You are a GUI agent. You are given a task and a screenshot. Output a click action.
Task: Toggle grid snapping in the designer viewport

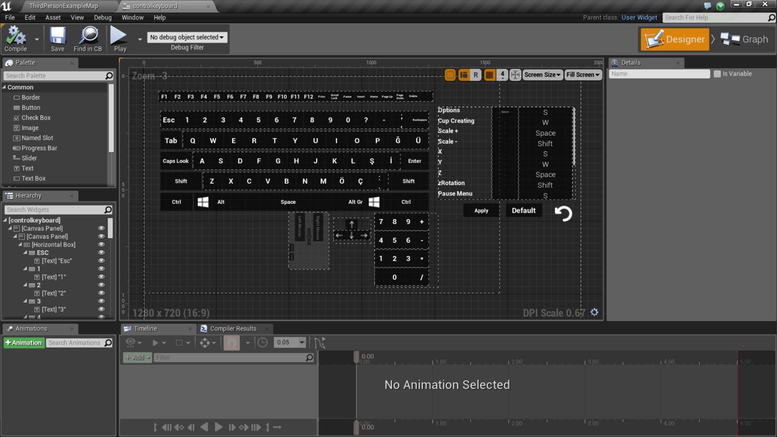(x=489, y=75)
